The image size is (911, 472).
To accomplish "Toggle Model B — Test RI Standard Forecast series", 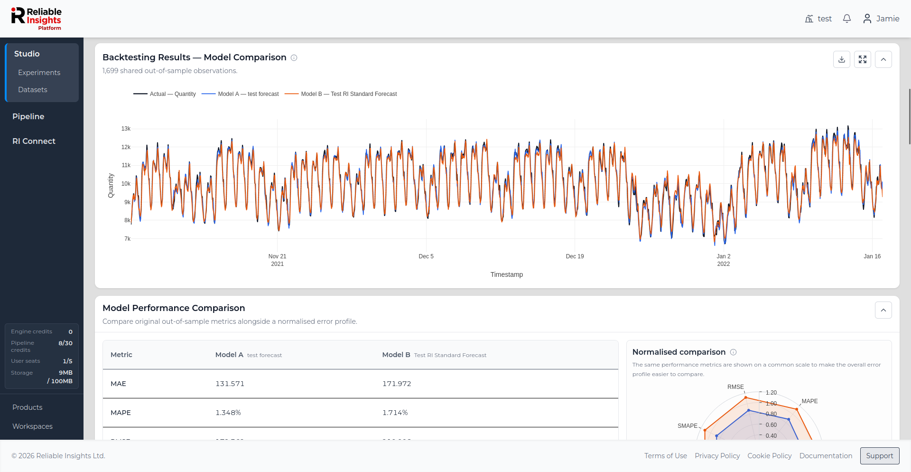I will [x=341, y=94].
